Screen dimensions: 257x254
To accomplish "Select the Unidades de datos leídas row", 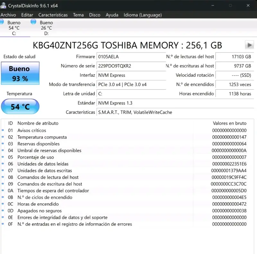I will pos(128,164).
